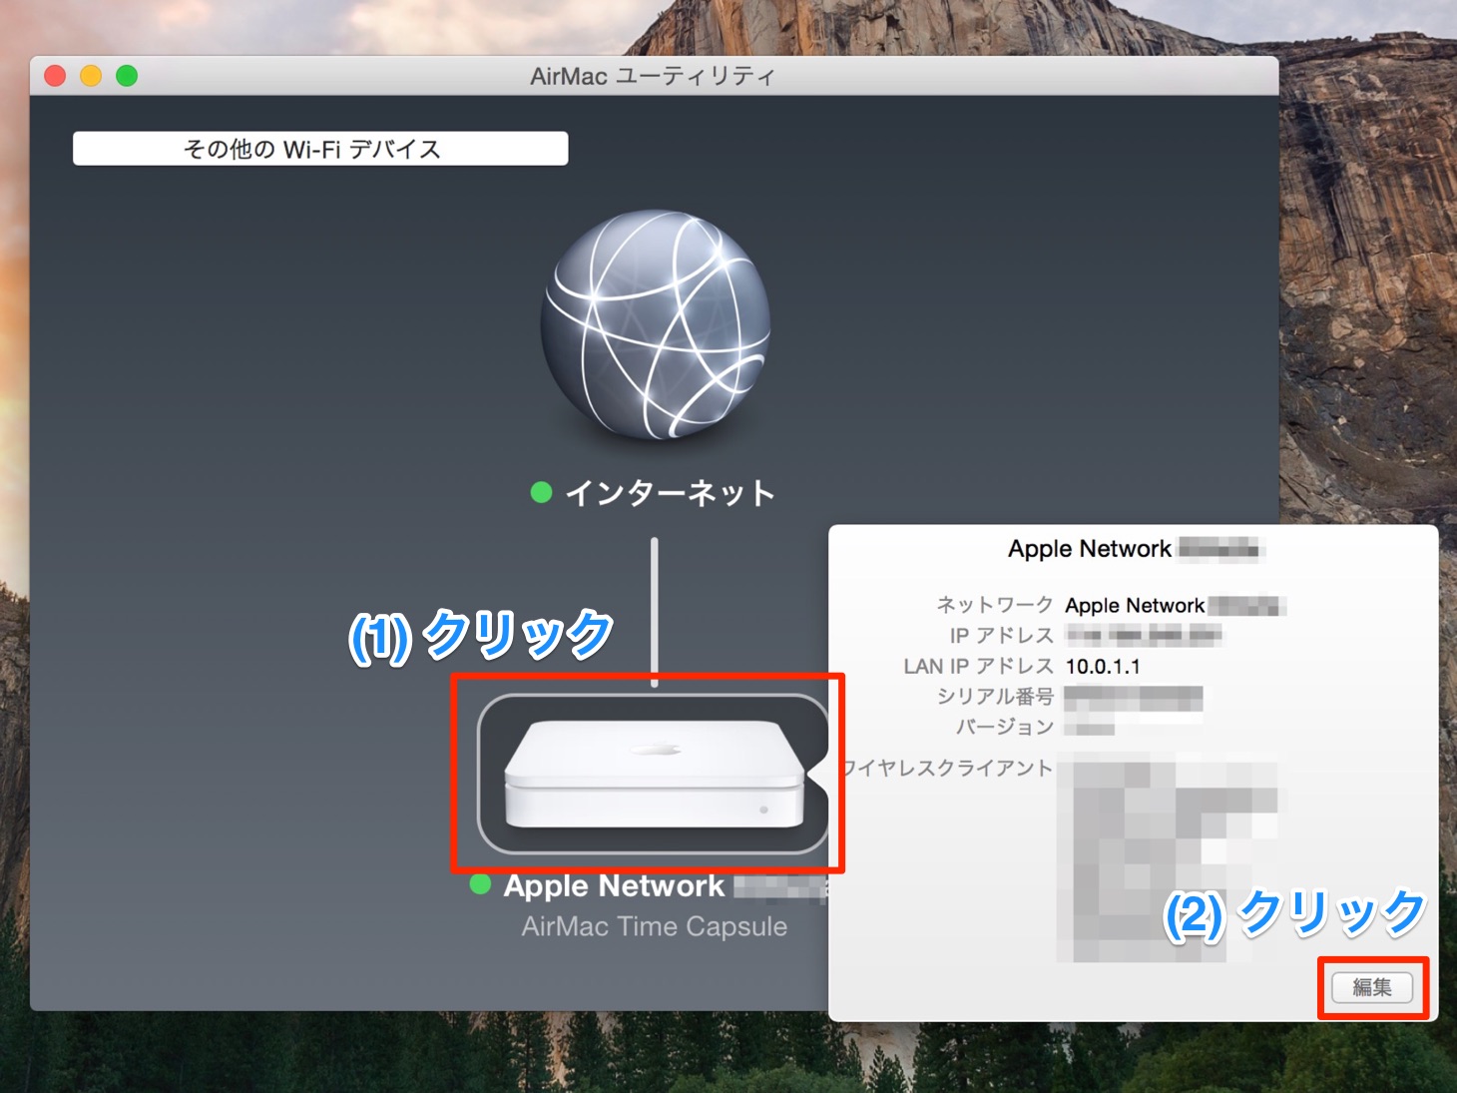The image size is (1457, 1093).
Task: Minimize the AirMac Utility window
Action: point(91,76)
